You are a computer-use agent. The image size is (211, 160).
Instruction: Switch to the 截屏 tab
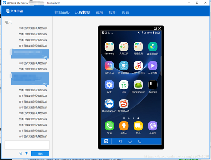(100, 12)
